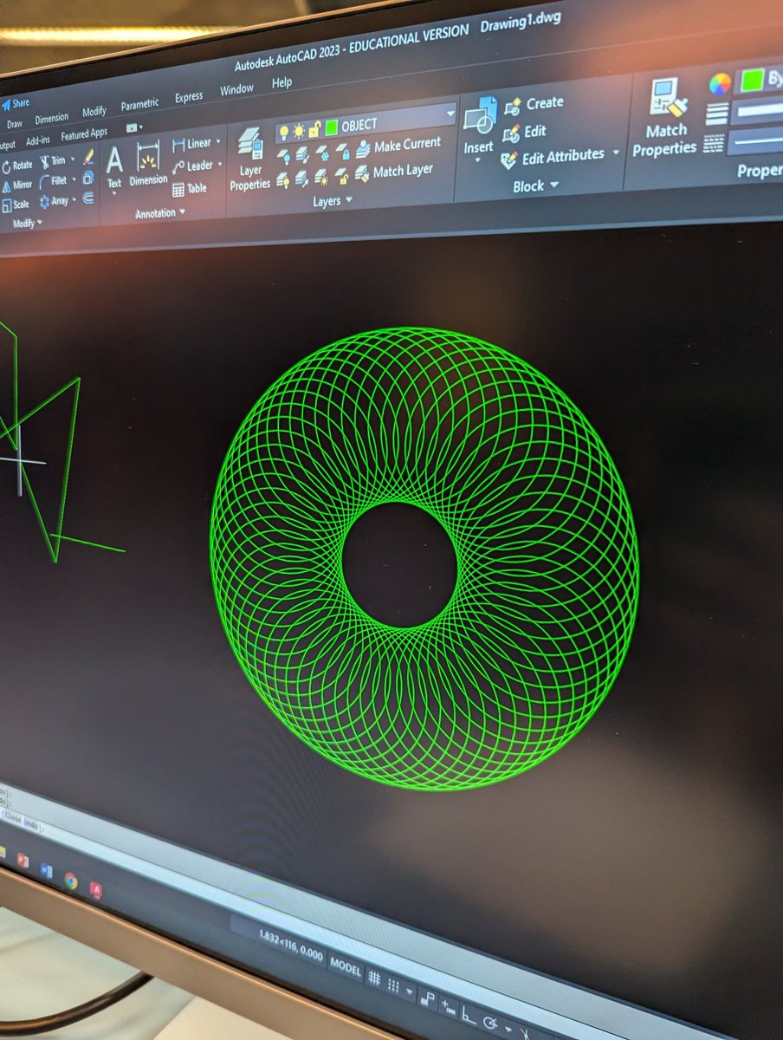Select the Dimension tool
Viewport: 783px width, 1040px height.
[148, 164]
